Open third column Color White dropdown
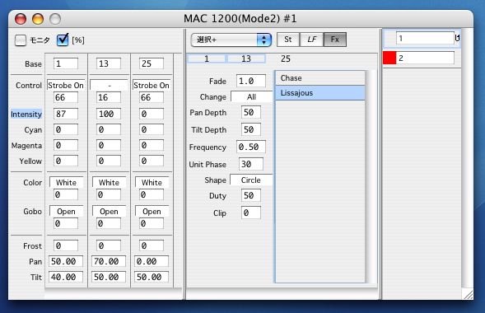 (x=152, y=183)
